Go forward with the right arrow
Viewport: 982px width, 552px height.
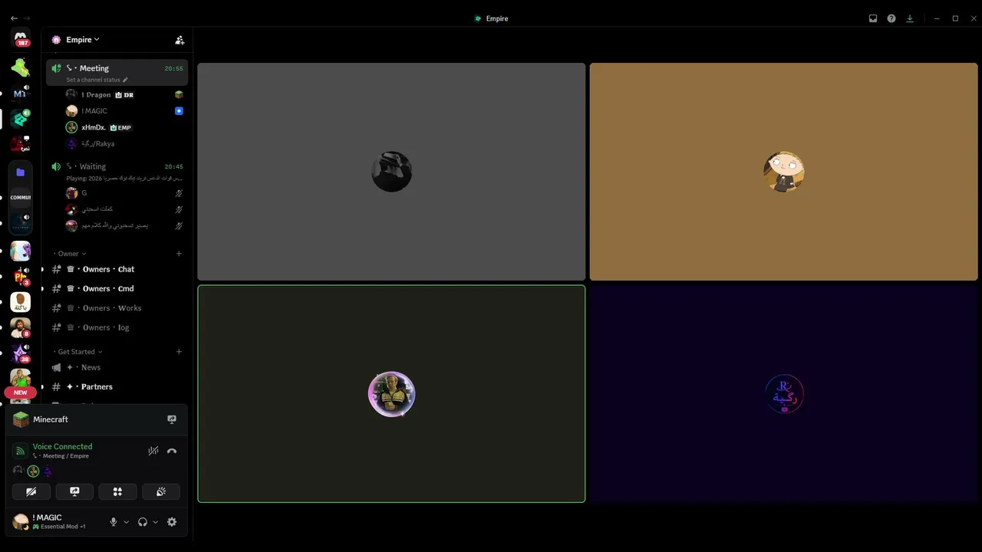coord(28,18)
